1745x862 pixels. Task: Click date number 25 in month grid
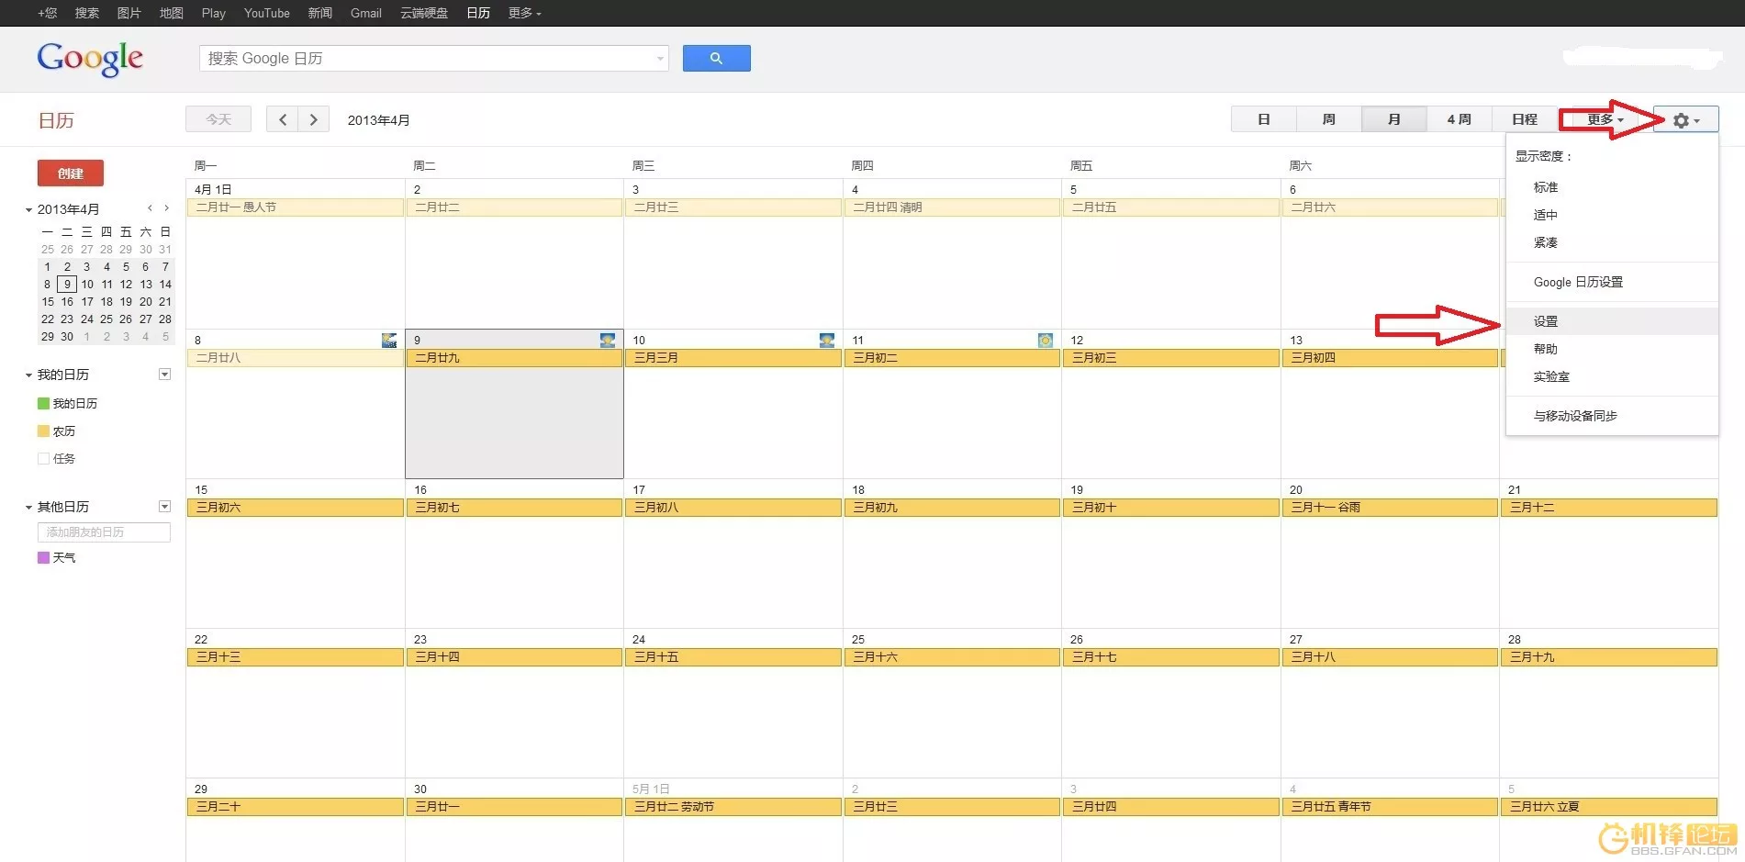coord(858,640)
